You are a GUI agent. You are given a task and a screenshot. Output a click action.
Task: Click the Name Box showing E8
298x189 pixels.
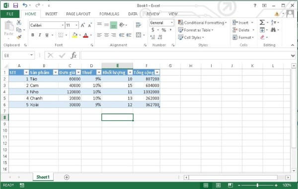pos(18,55)
